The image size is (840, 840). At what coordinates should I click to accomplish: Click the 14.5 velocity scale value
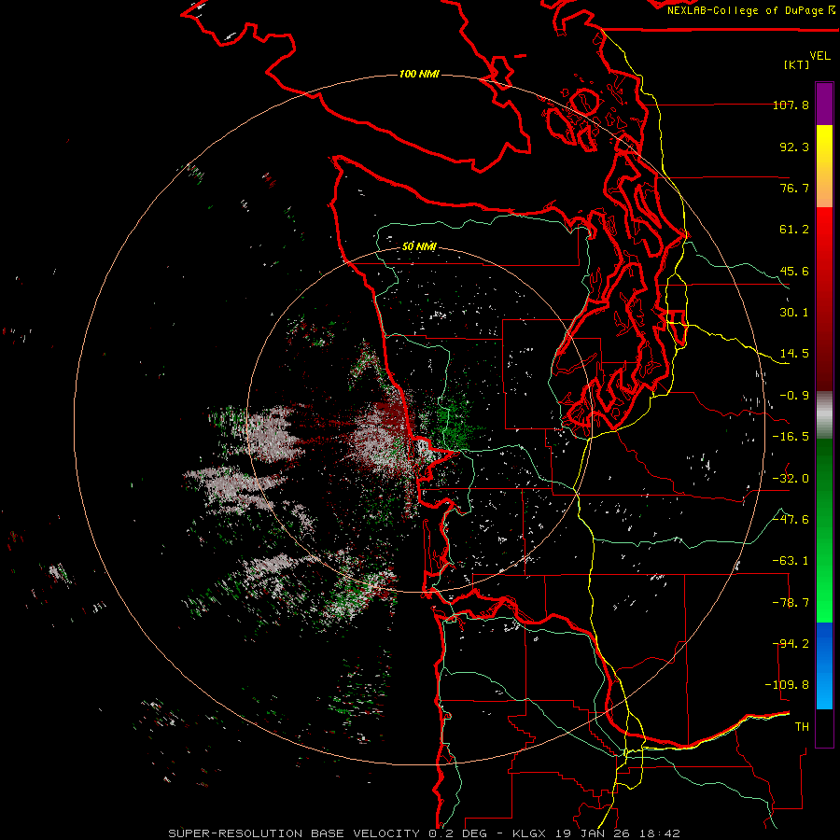tap(794, 354)
